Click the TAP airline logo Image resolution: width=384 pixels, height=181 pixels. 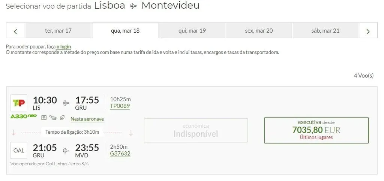[19, 103]
